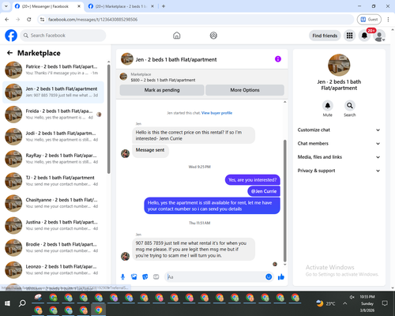Screen dimensions: 395x316
Task: Expand Media, files and links section
Action: 339,157
